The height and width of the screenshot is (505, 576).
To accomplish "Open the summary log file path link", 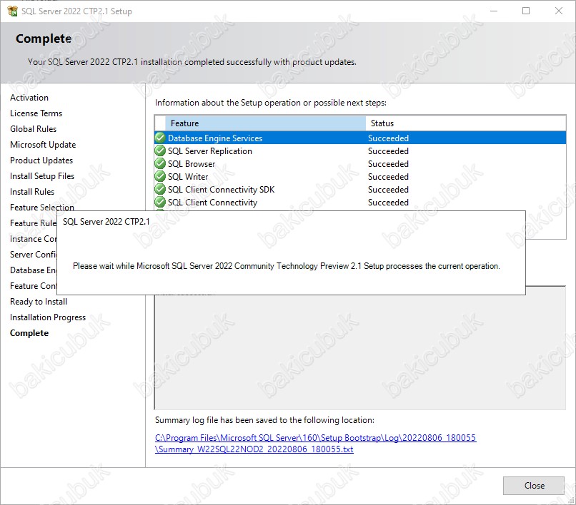I will 316,444.
